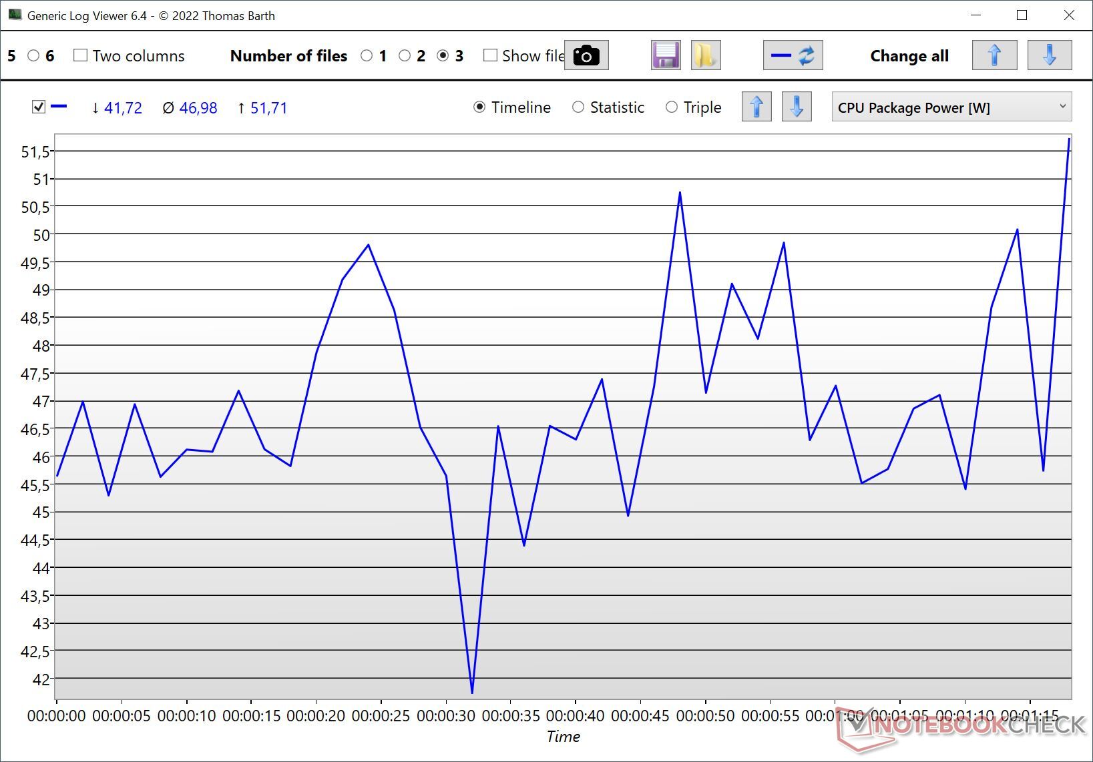
Task: Select the Statistic view radio button
Action: [578, 107]
